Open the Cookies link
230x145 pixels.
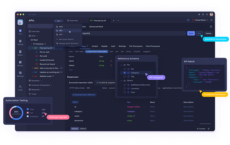[201, 129]
